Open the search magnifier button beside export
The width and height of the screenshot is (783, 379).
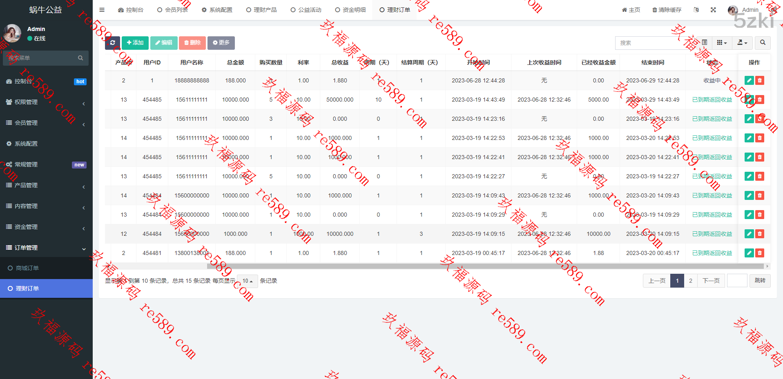tap(763, 43)
